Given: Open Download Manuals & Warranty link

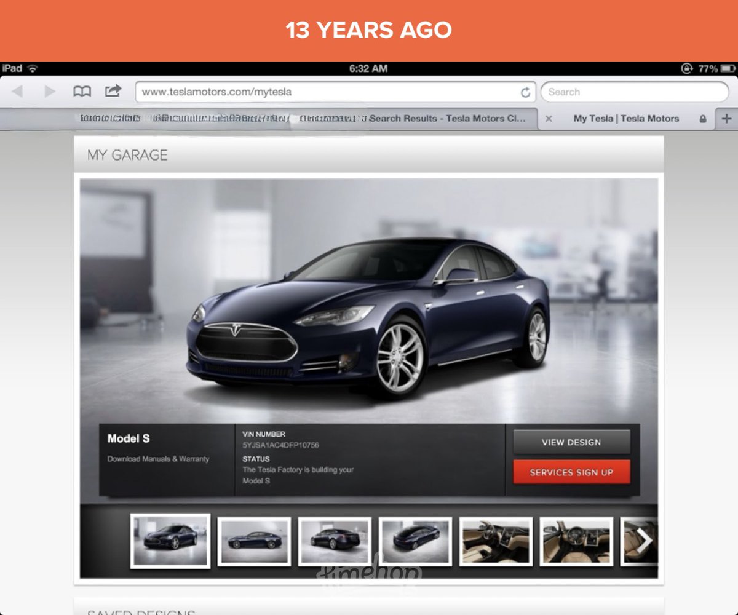Looking at the screenshot, I should click(x=158, y=459).
